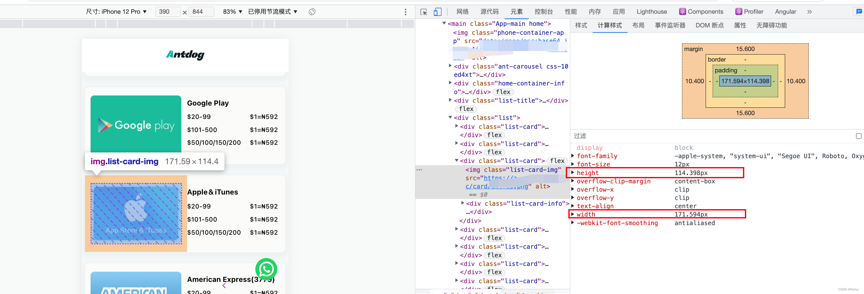Viewport: 864px width, 294px height.
Task: Expand the overflow-x computed property
Action: [572, 189]
